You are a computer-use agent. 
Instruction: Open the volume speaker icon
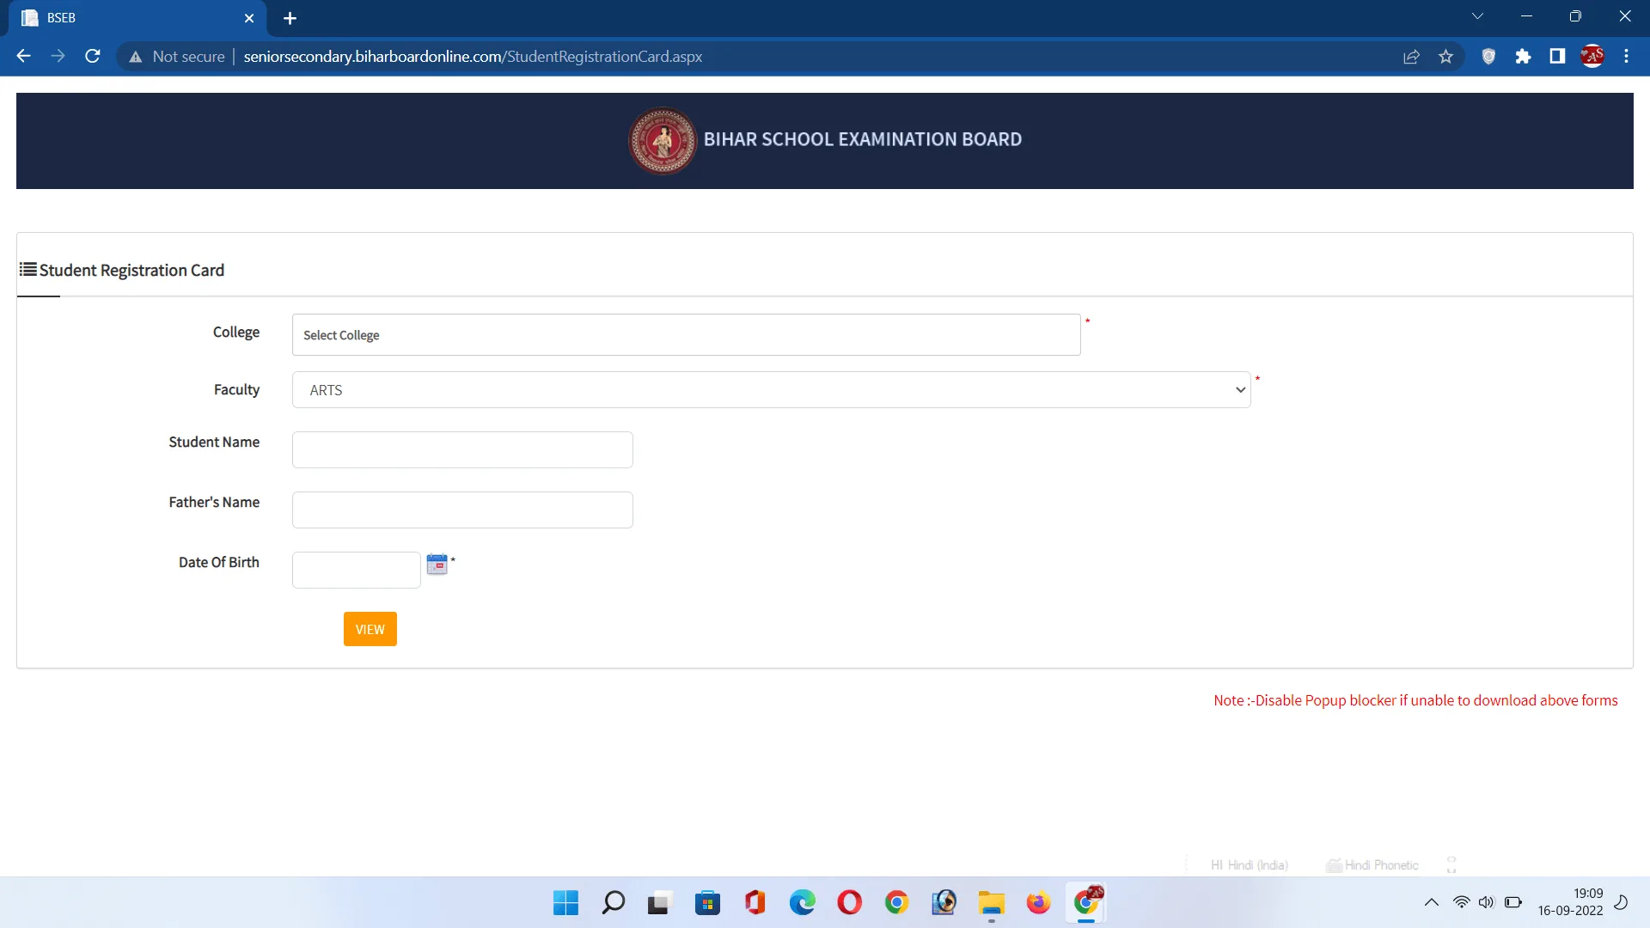(1487, 902)
